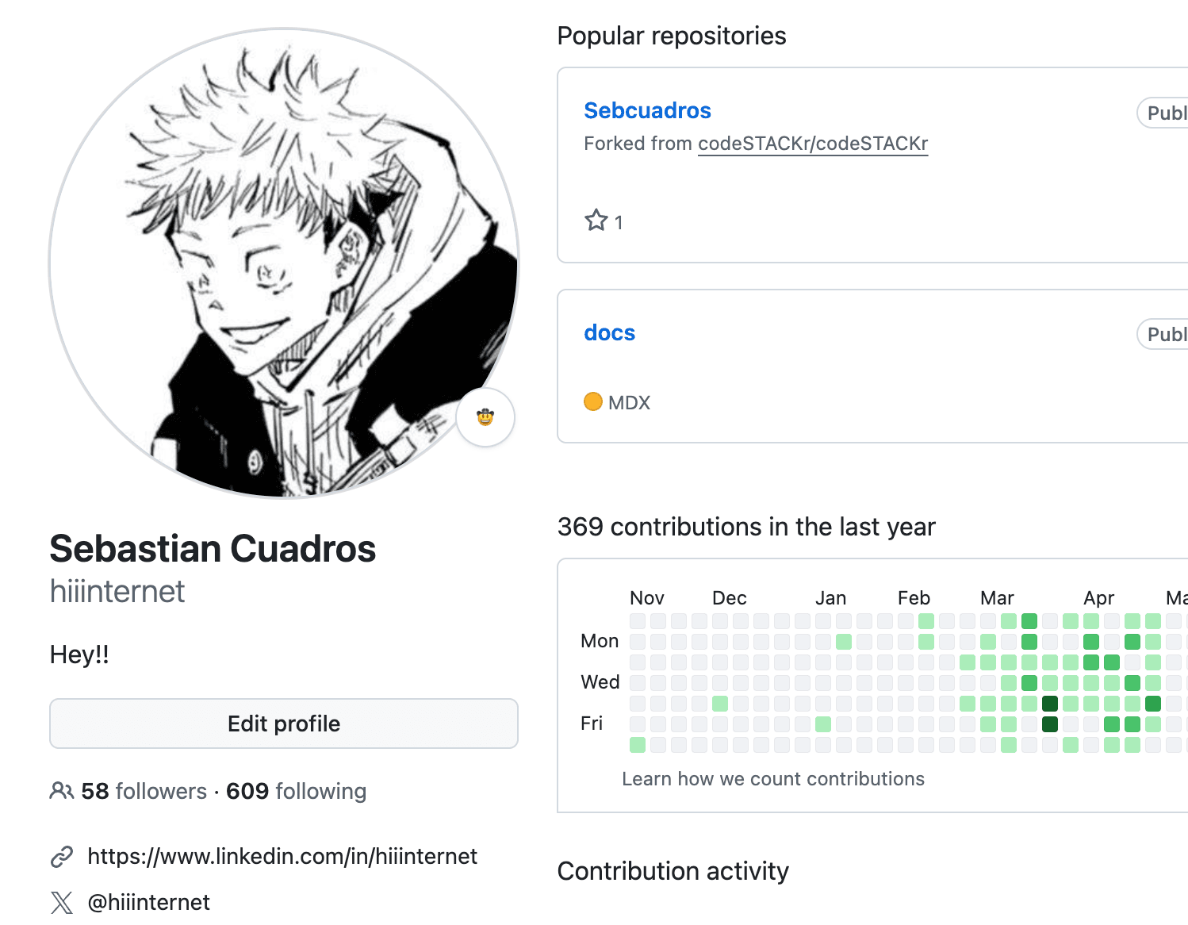Viewport: 1188px width, 925px height.
Task: Click the X logo icon
Action: click(x=62, y=903)
